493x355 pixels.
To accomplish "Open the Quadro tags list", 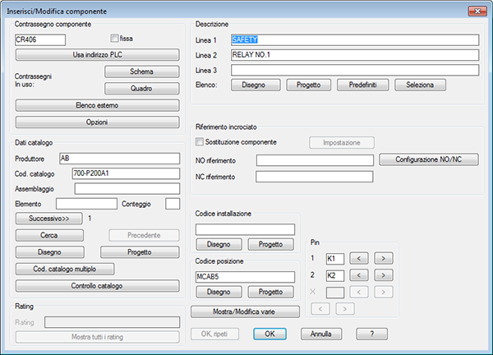I will pyautogui.click(x=142, y=89).
